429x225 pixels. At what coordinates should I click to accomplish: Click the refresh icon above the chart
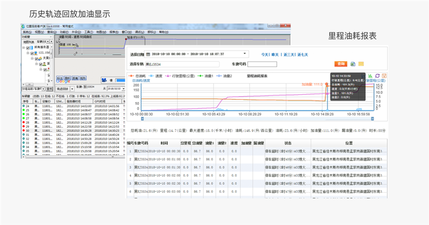click(377, 76)
